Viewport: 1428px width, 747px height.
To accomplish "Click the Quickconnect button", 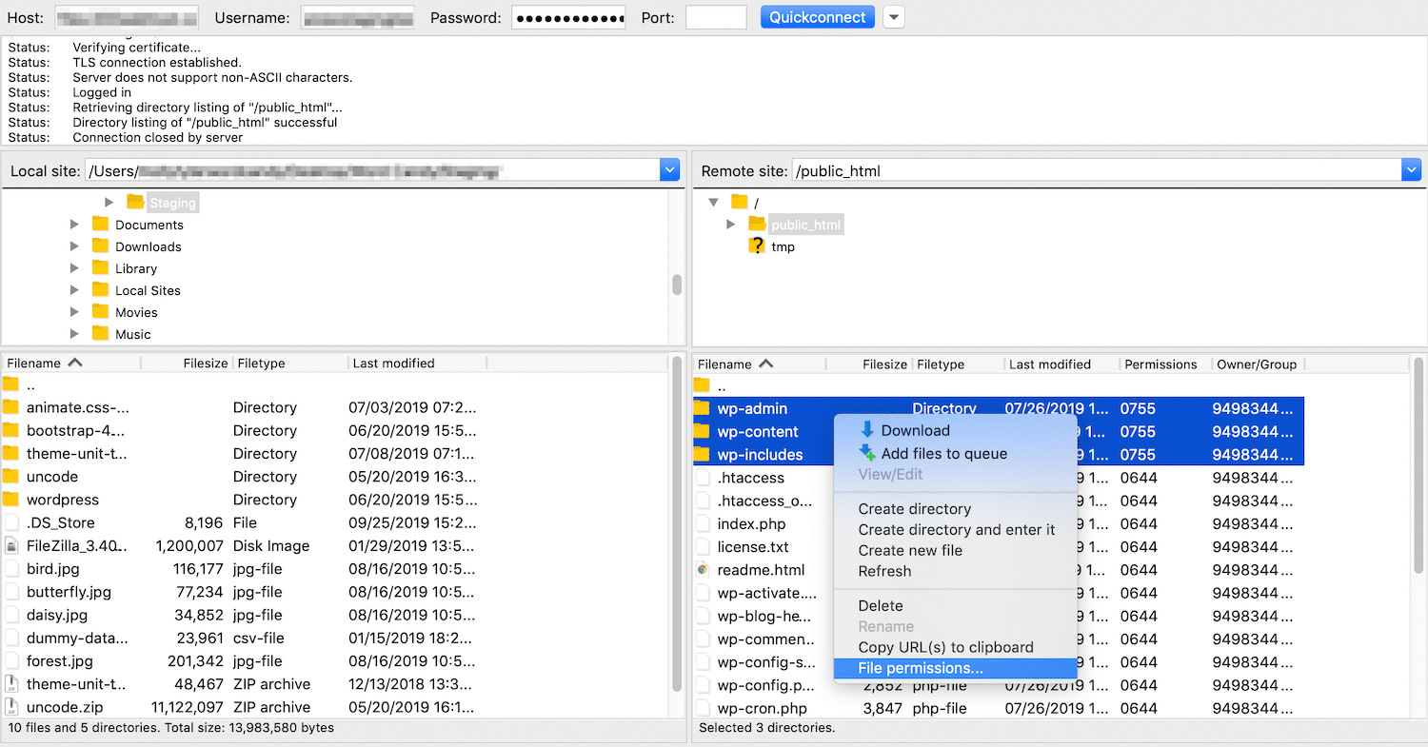I will [x=817, y=16].
